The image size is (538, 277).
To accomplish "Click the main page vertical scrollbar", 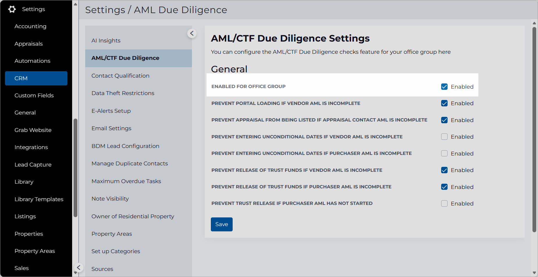I will (x=534, y=130).
